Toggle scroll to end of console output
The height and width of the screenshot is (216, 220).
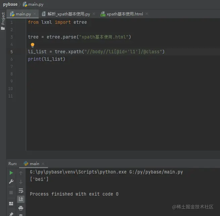pyautogui.click(x=21, y=199)
